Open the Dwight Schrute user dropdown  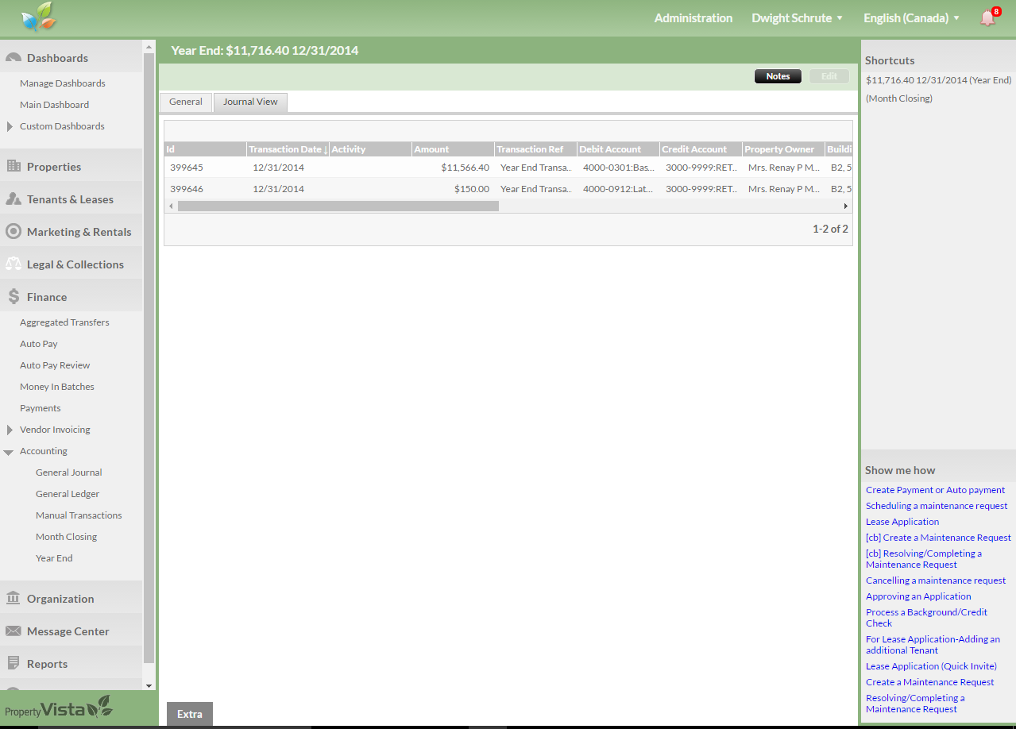[x=797, y=17]
